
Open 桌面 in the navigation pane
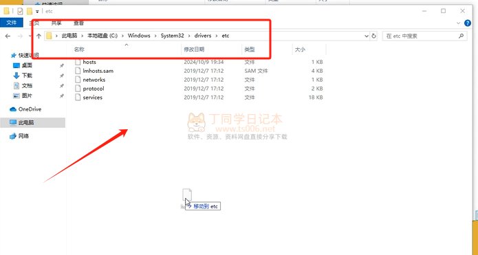tap(27, 65)
